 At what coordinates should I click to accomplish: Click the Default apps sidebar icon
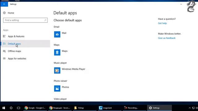point(4,44)
